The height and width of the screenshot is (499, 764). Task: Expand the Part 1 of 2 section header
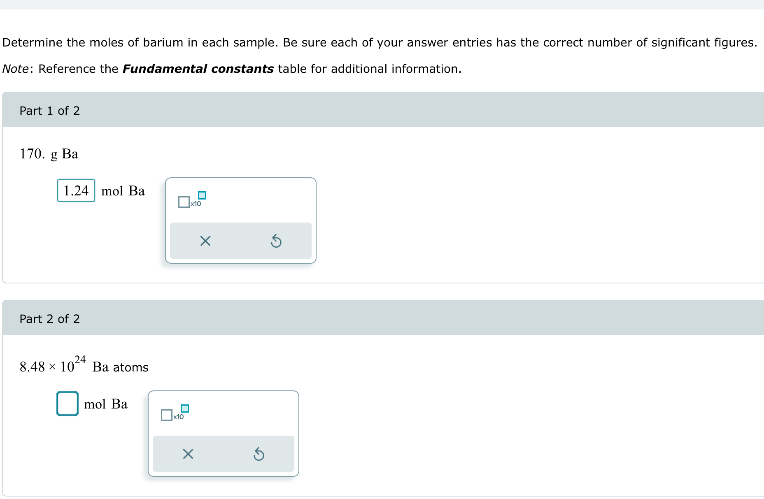tap(49, 111)
